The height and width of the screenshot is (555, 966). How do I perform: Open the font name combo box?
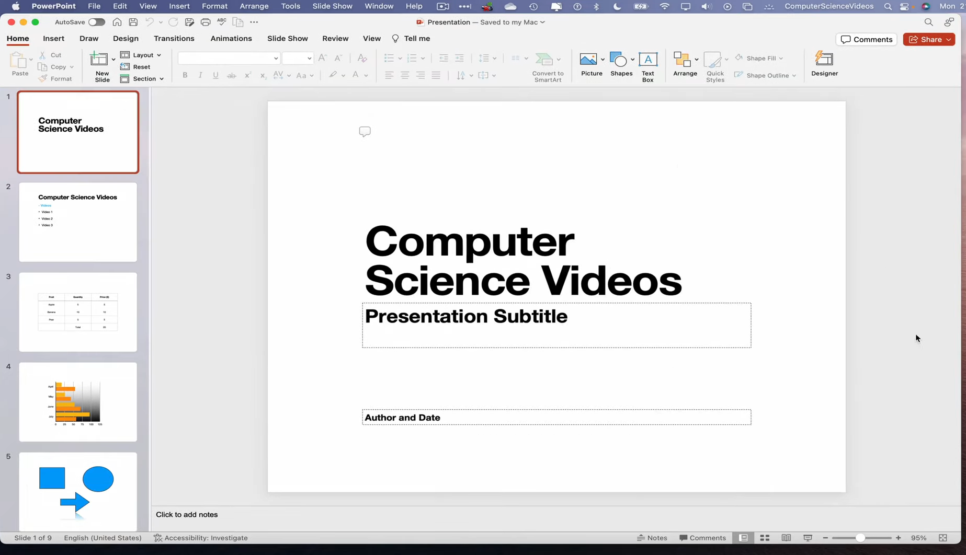pos(229,58)
